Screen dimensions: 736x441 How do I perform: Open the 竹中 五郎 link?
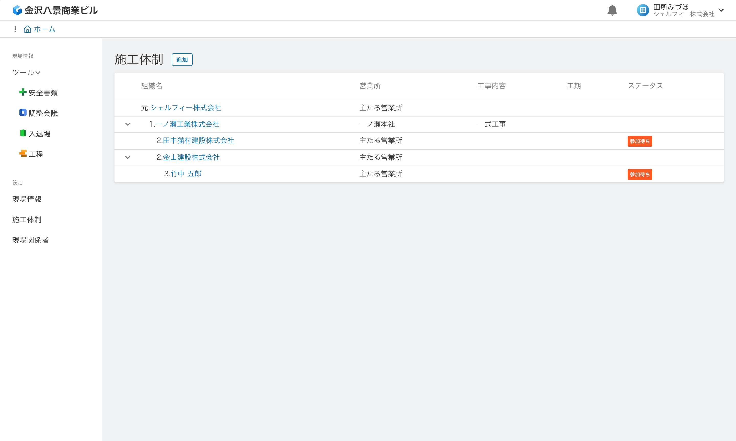[x=186, y=174]
